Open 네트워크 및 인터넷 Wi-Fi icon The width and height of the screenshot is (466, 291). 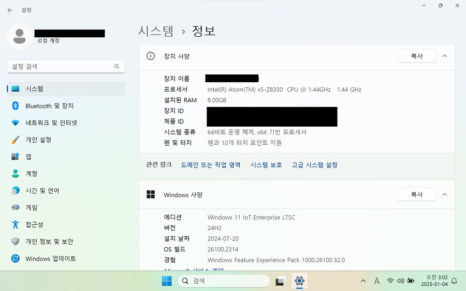coord(16,123)
